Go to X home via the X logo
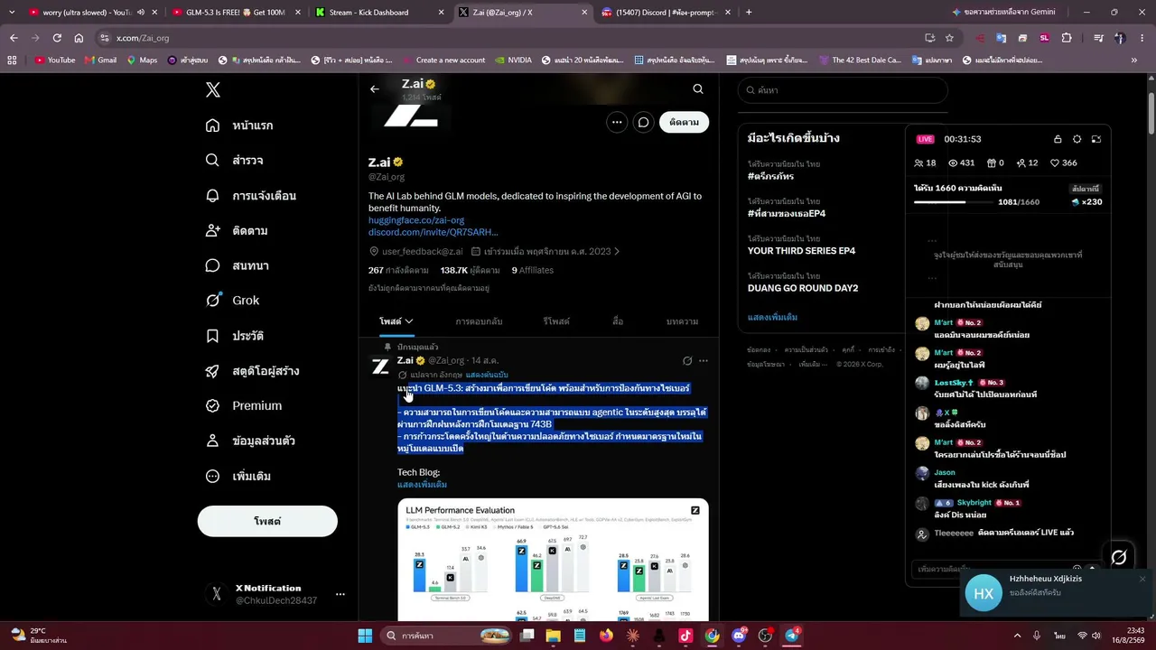Image resolution: width=1156 pixels, height=650 pixels. pos(213,89)
